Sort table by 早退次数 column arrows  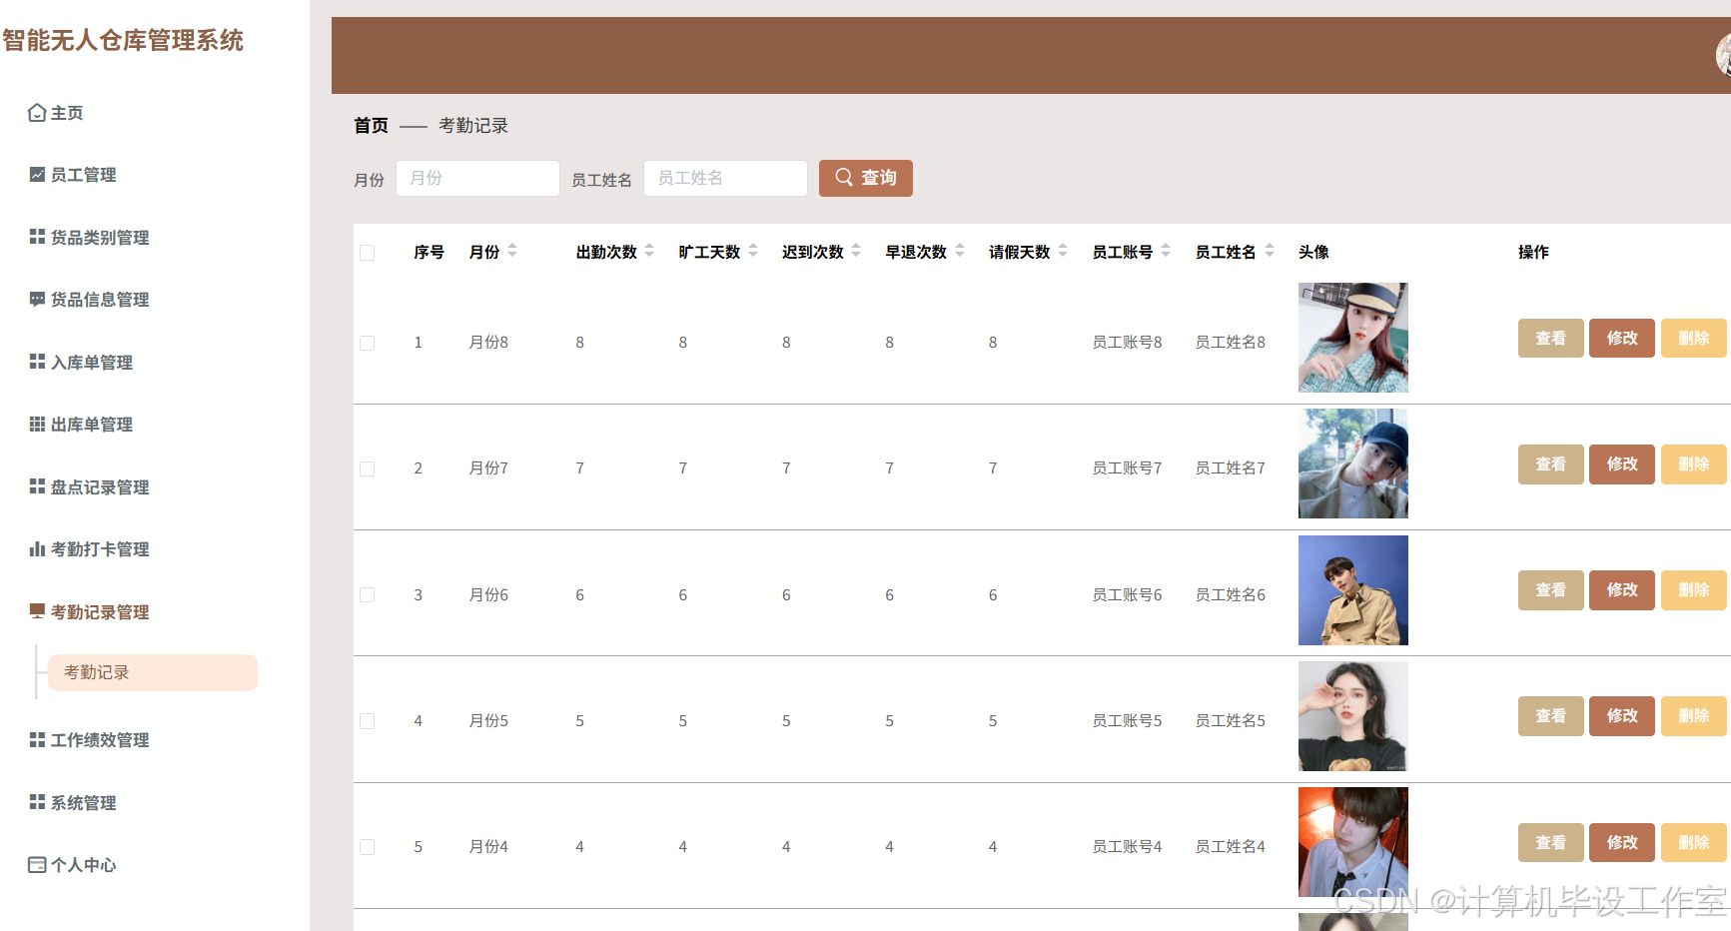point(960,251)
